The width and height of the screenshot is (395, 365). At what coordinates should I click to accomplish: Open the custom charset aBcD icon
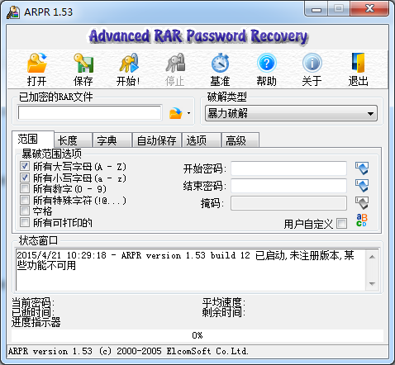(362, 220)
